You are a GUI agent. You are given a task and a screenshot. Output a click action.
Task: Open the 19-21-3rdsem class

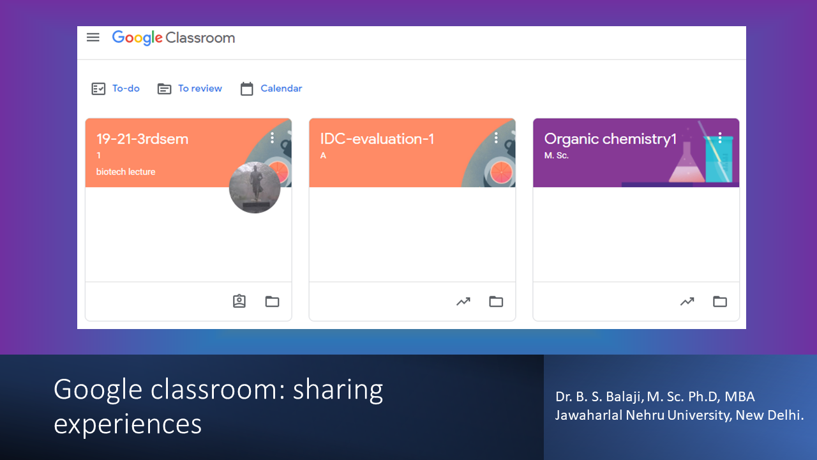pyautogui.click(x=142, y=139)
